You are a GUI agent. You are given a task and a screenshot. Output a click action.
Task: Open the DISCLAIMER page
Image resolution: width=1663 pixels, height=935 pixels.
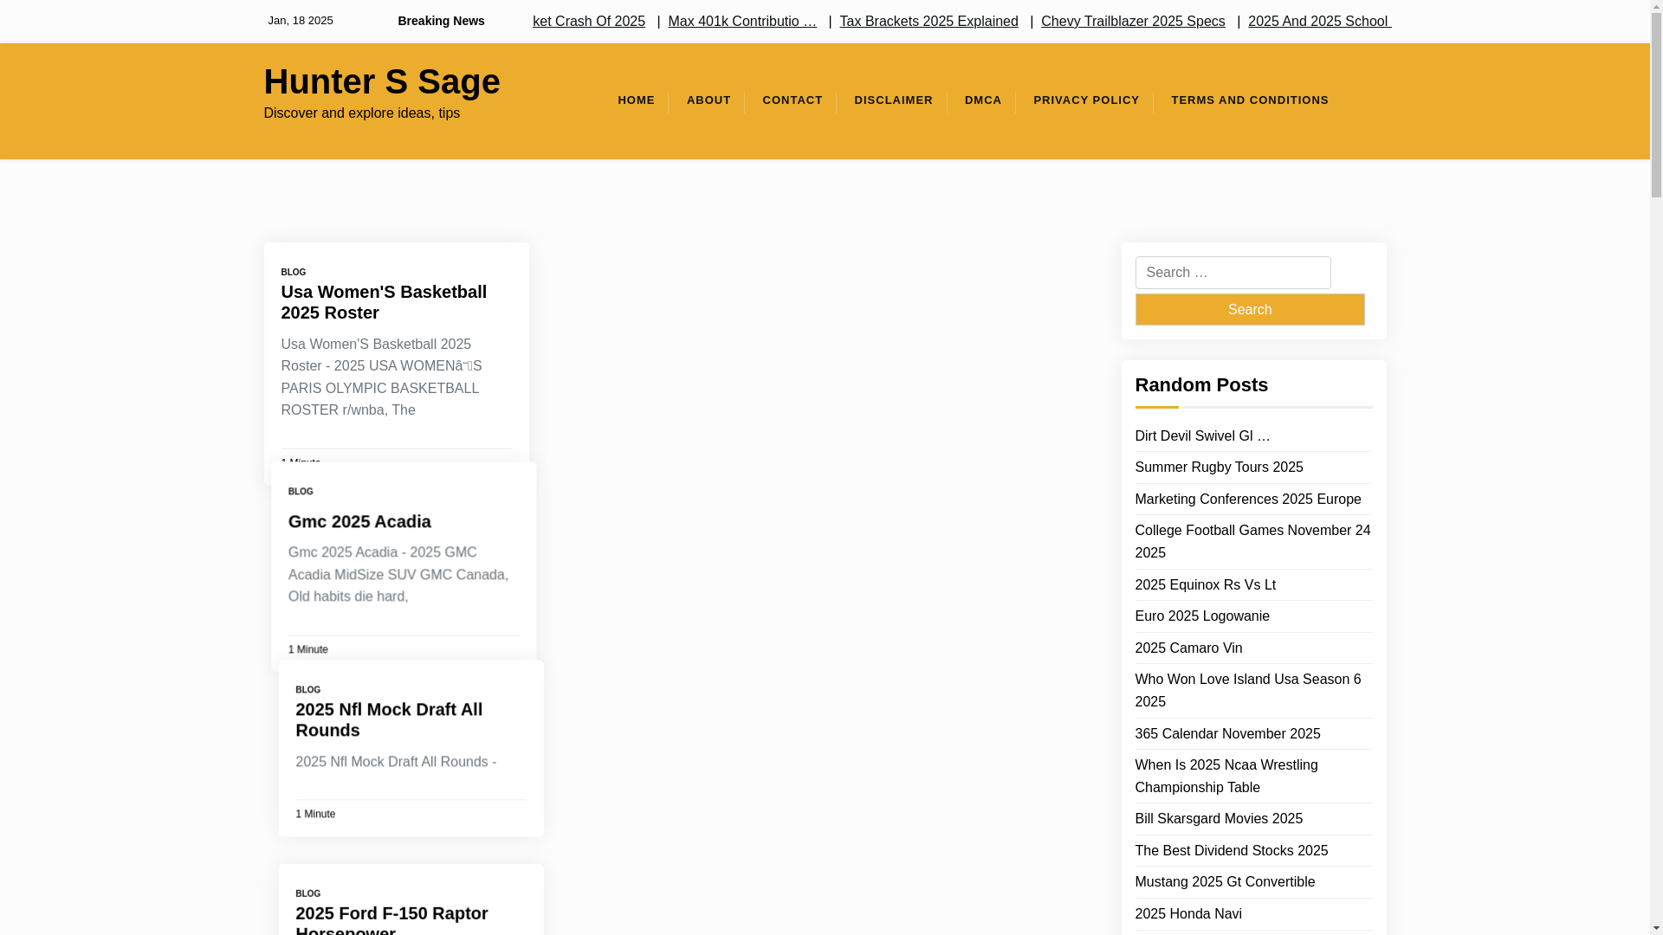(893, 100)
